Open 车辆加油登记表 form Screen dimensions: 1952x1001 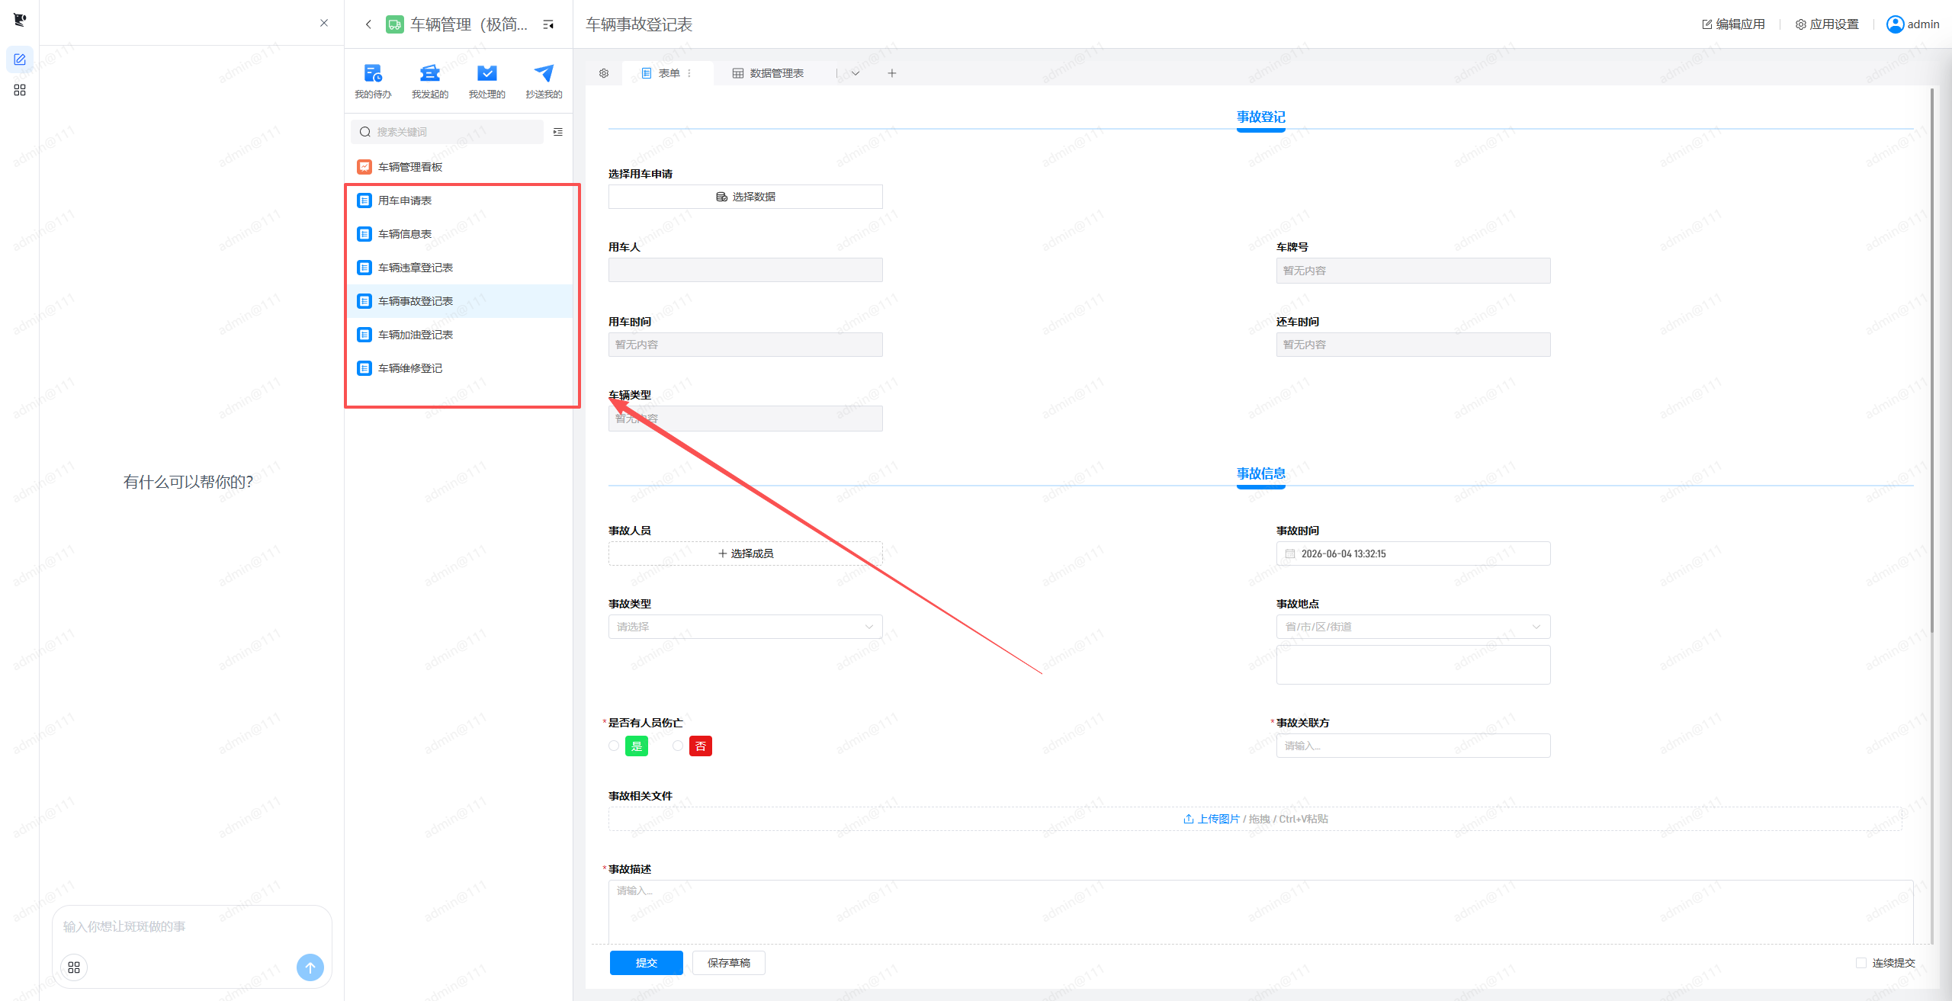459,335
